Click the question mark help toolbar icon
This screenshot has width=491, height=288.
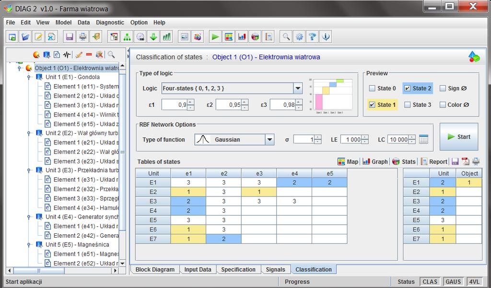(x=313, y=36)
